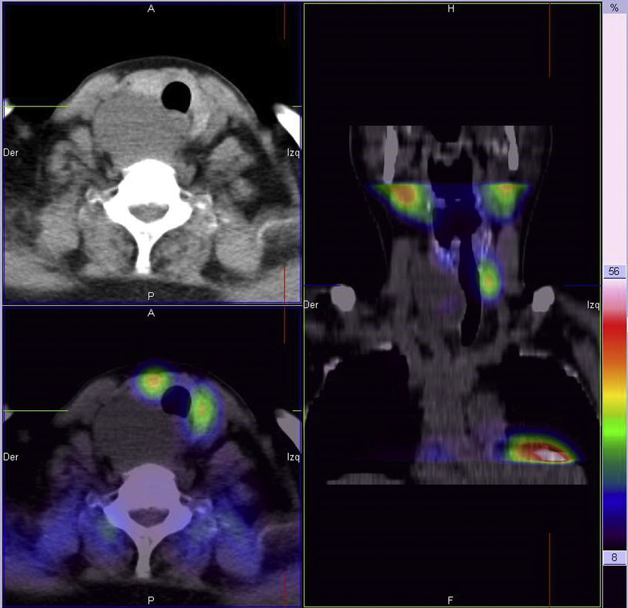
Task: Click the Izq-side upper neck hotspot in coronal view
Action: 503,196
